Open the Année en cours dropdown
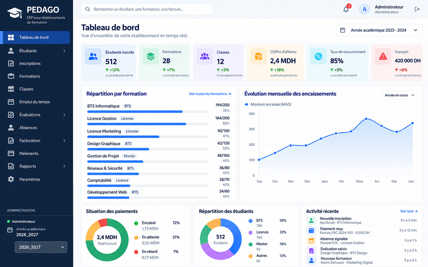Viewport: 428px width, 267px height. [399, 95]
